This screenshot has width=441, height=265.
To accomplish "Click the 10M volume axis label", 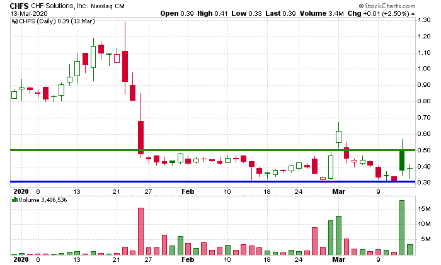I will click(x=424, y=224).
